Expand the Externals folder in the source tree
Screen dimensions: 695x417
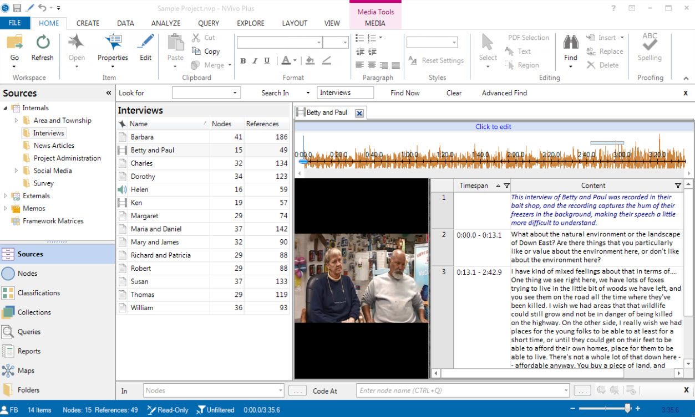[5, 195]
